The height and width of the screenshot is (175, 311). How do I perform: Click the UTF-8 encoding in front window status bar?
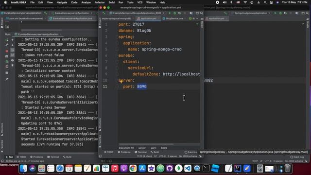click(x=162, y=157)
